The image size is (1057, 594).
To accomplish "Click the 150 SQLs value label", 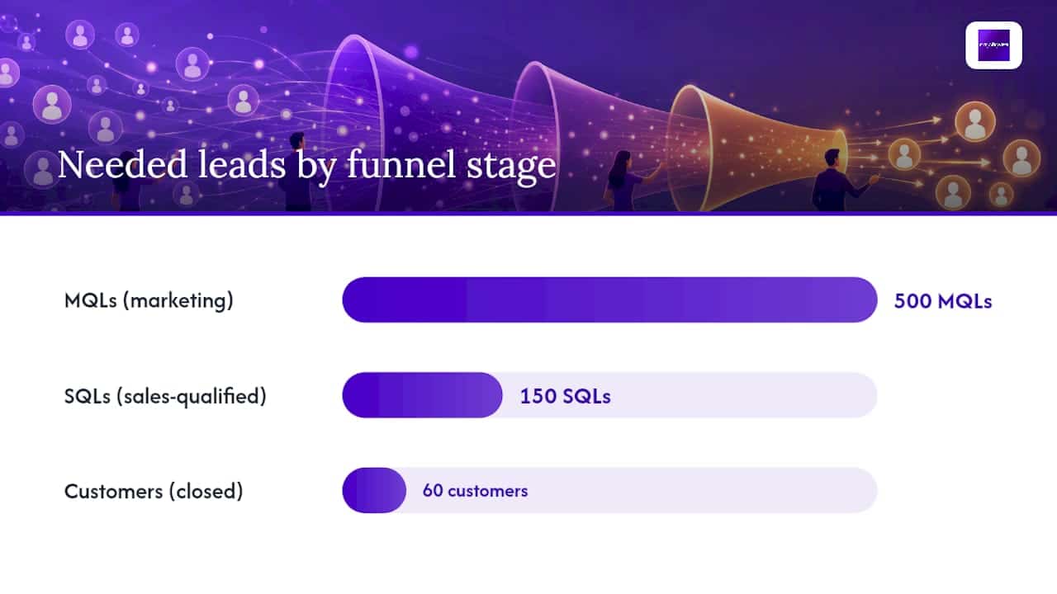I will click(566, 396).
